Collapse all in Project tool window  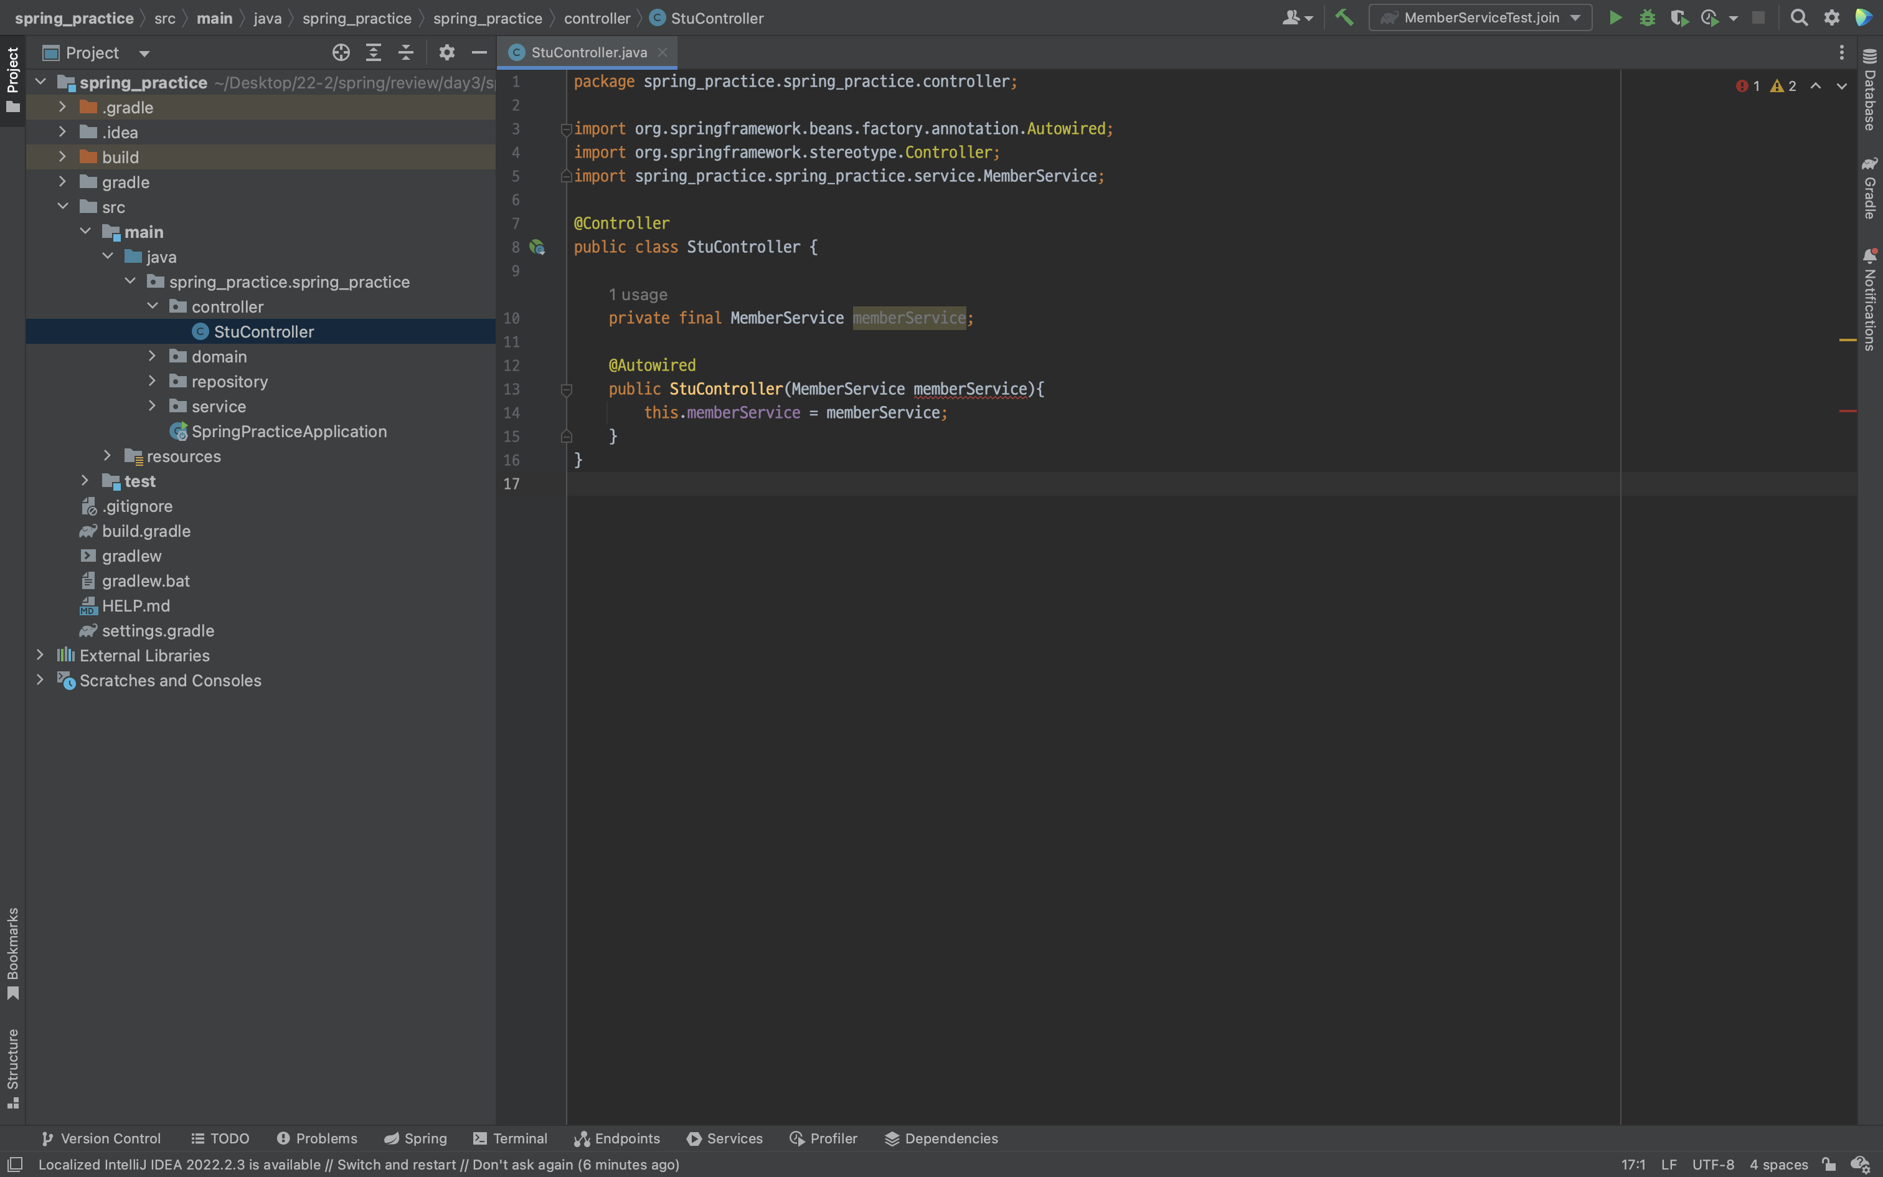[405, 52]
